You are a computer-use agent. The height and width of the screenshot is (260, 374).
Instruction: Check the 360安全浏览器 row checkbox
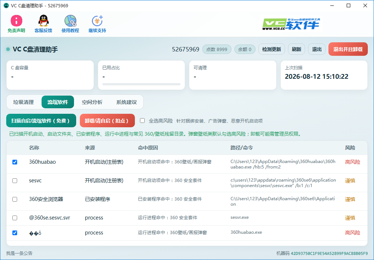click(x=15, y=199)
